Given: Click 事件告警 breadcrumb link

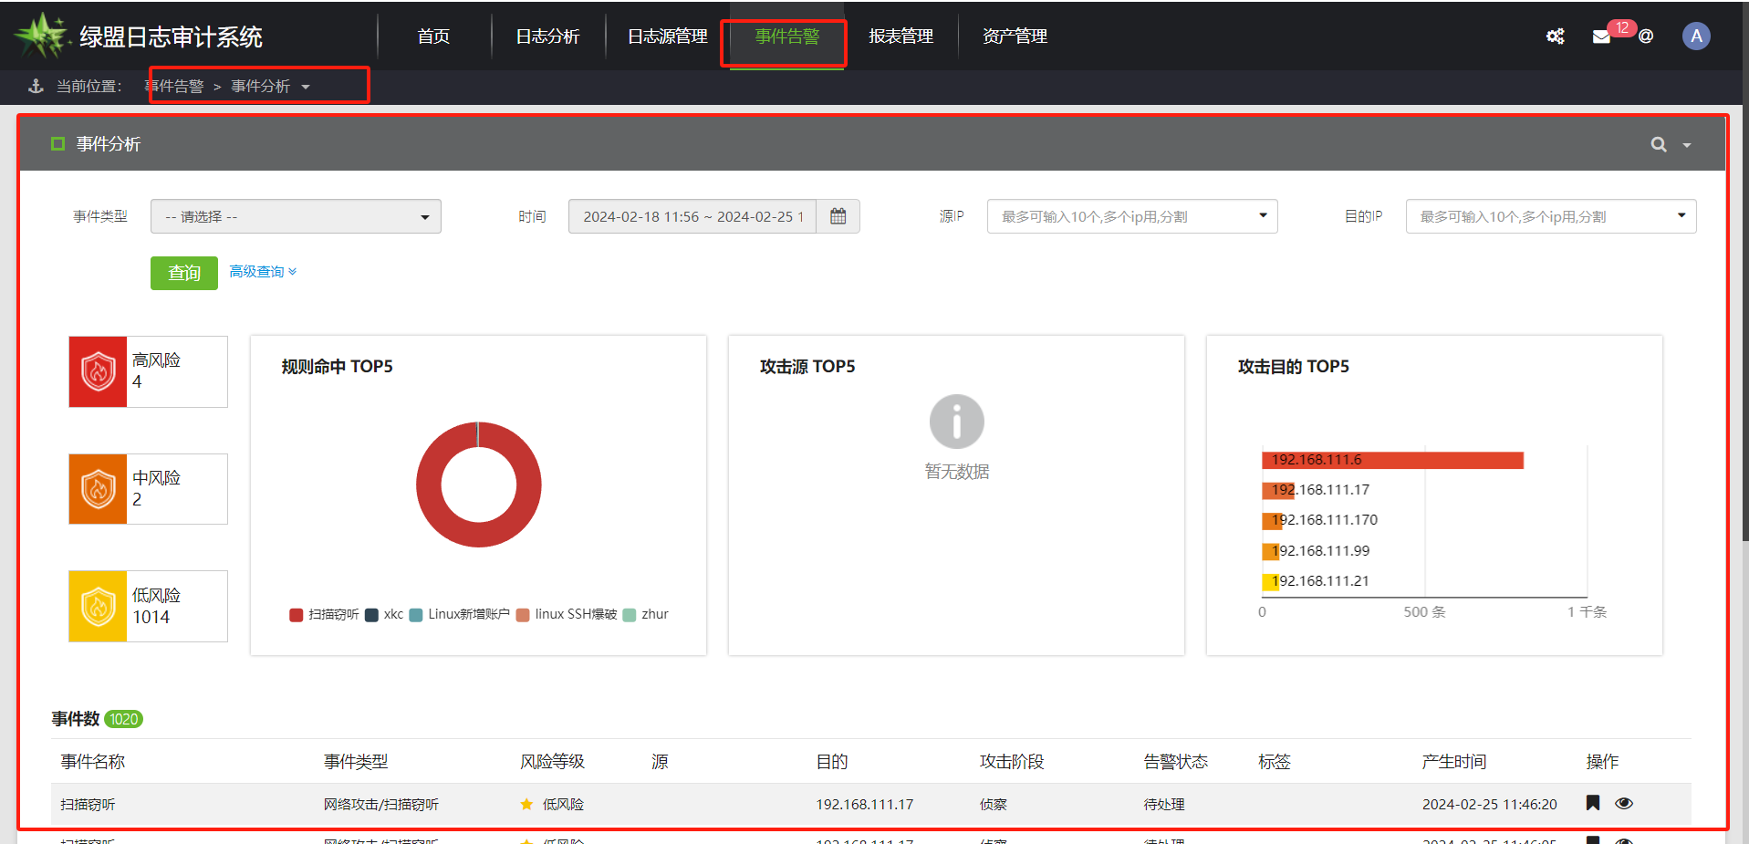Looking at the screenshot, I should 174,86.
